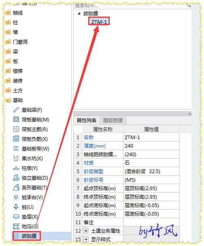Select the 筏板负筋(X) icon
The width and height of the screenshot is (204, 246).
click(x=16, y=139)
